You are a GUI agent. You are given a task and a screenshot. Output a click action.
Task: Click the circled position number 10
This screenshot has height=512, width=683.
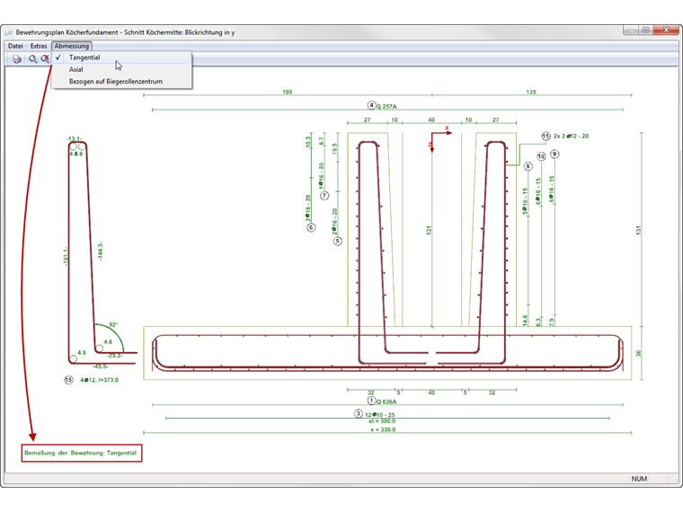[541, 156]
